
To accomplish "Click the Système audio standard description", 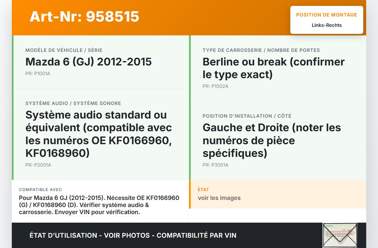I will tap(99, 134).
